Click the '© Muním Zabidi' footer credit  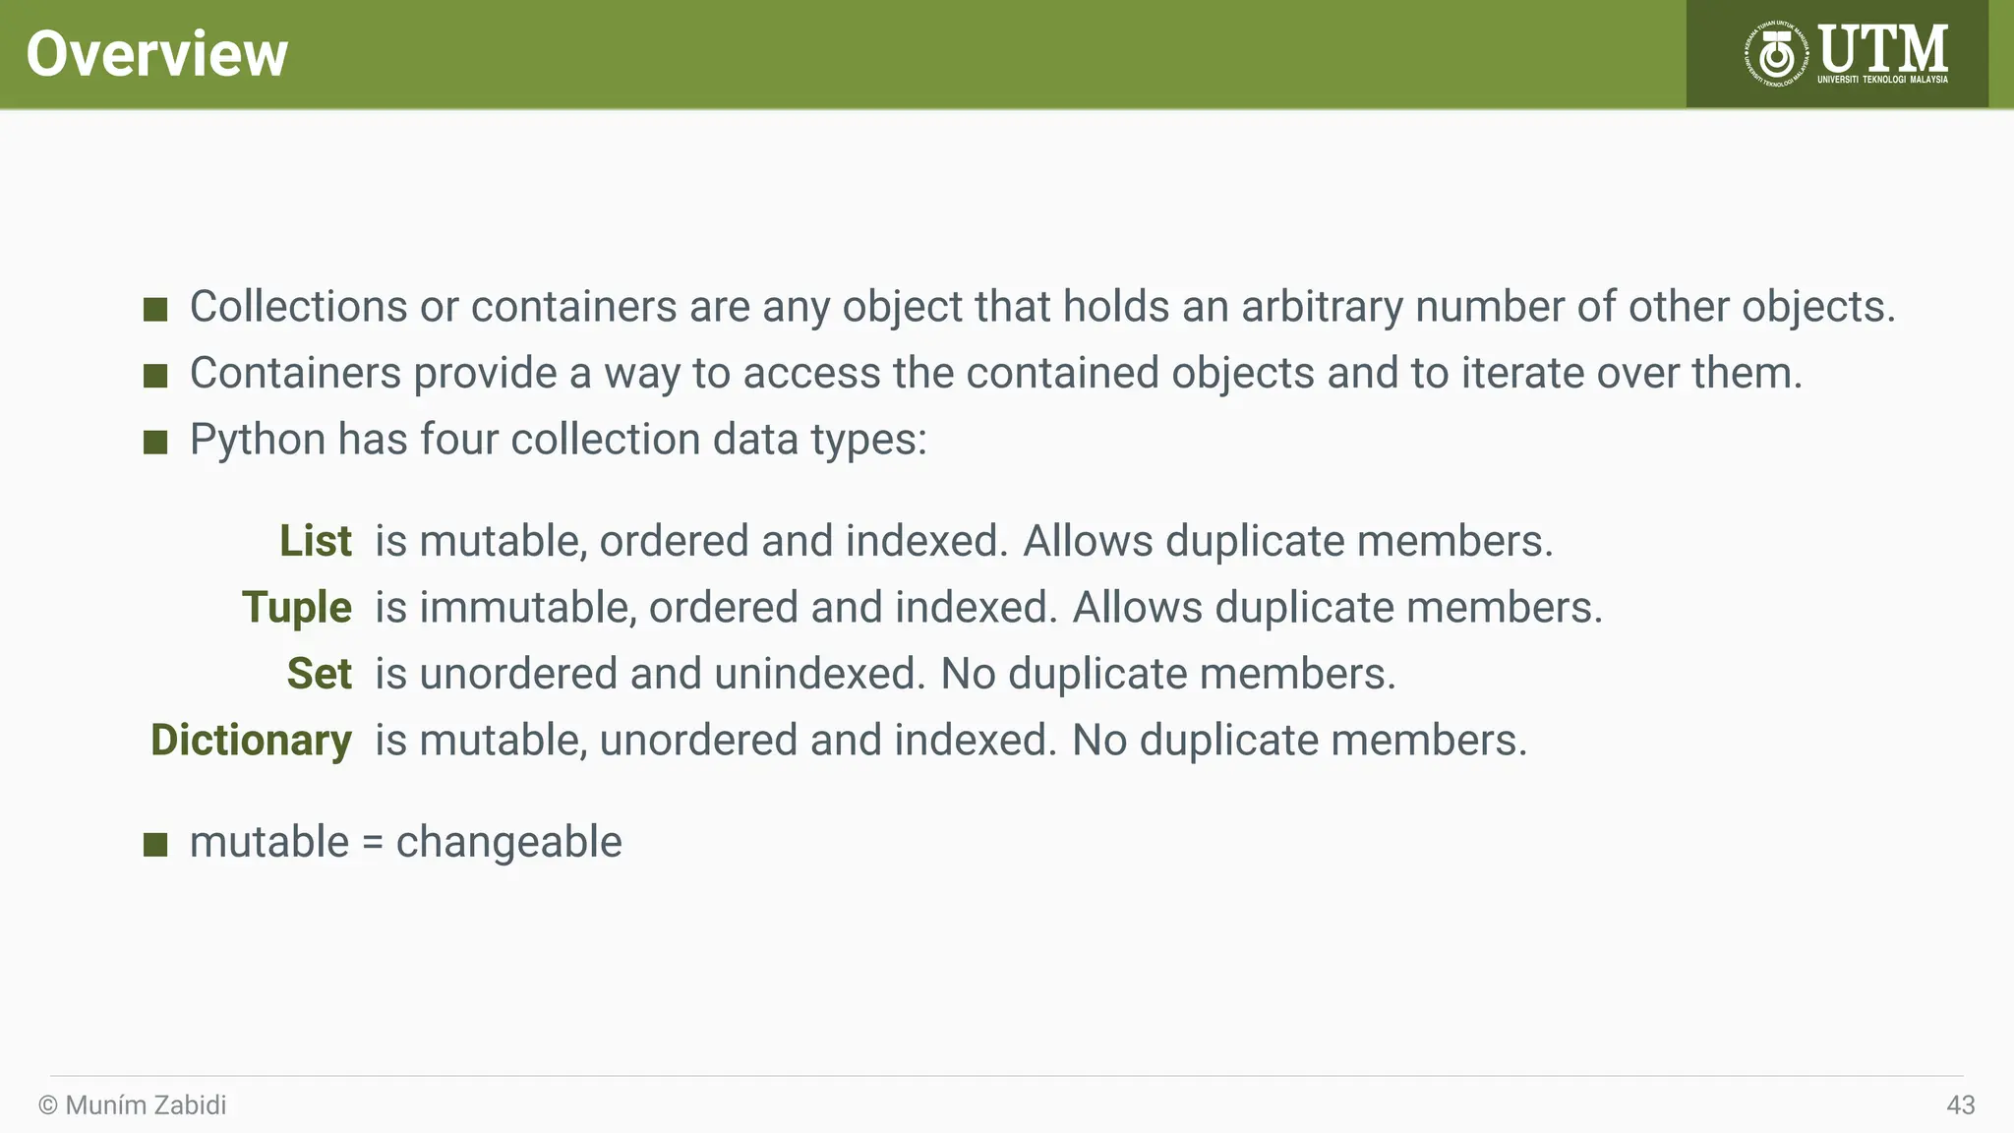click(133, 1105)
